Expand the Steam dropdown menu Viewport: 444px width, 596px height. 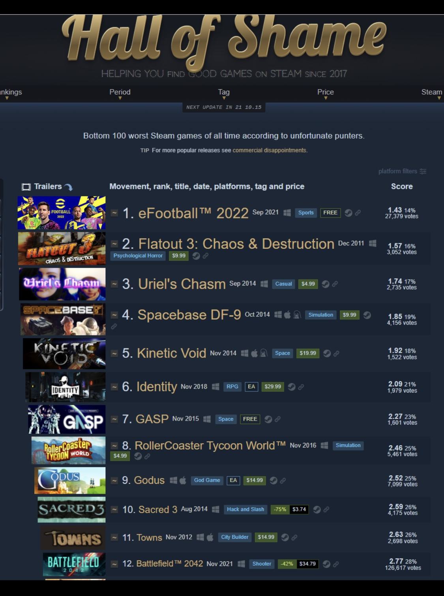pos(432,94)
